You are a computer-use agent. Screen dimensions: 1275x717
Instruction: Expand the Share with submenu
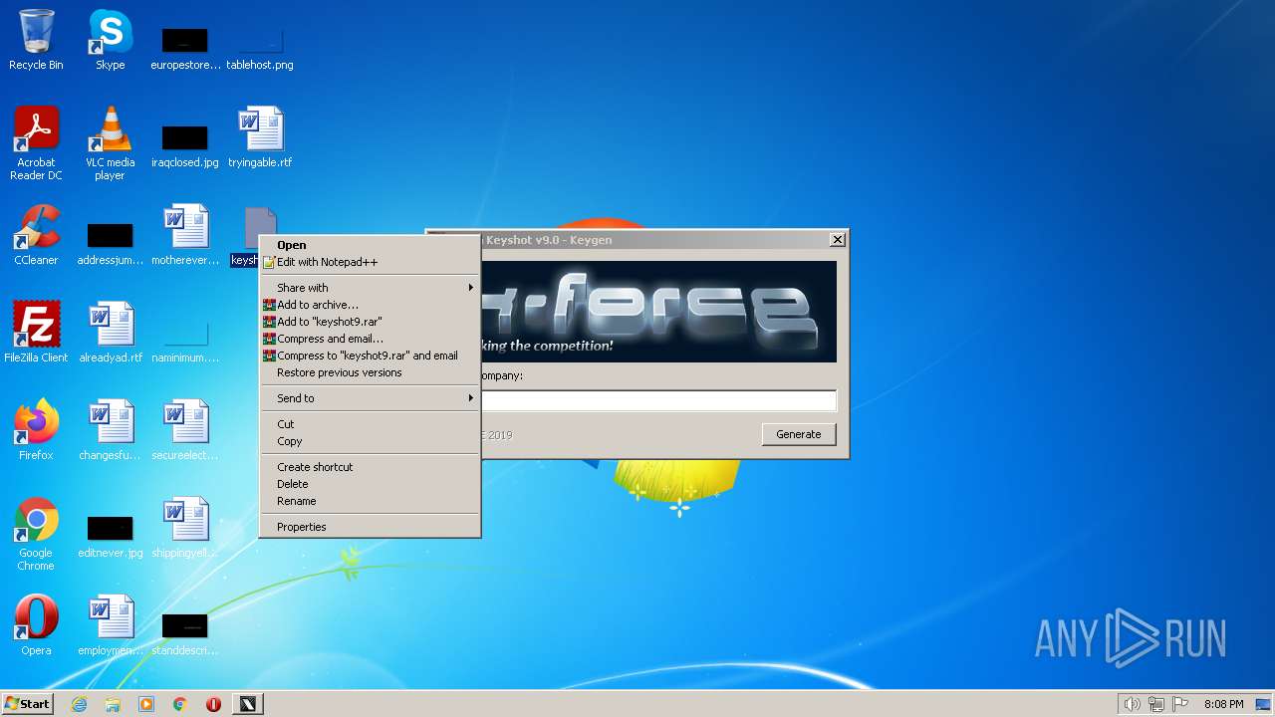point(371,288)
